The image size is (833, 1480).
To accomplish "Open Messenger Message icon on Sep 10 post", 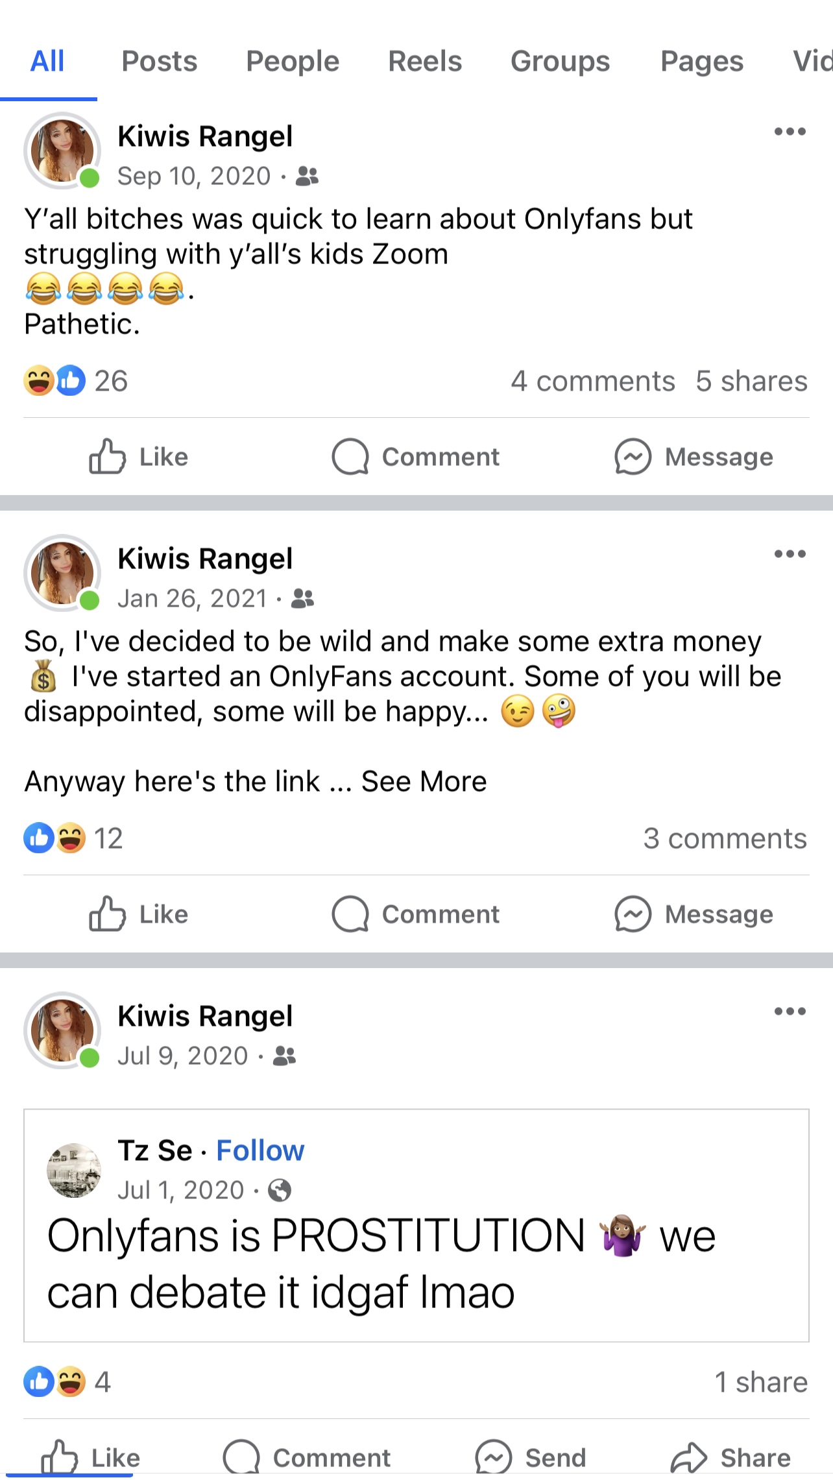I will coord(633,457).
